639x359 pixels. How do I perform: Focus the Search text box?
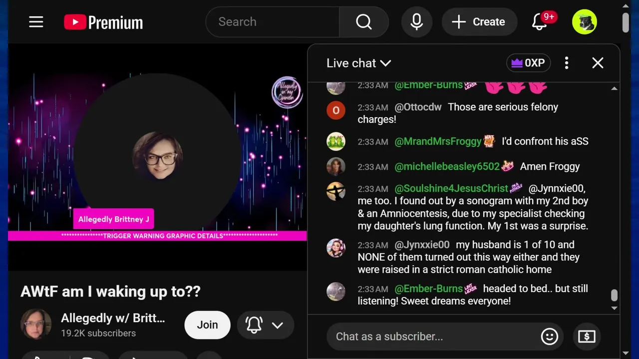point(273,22)
